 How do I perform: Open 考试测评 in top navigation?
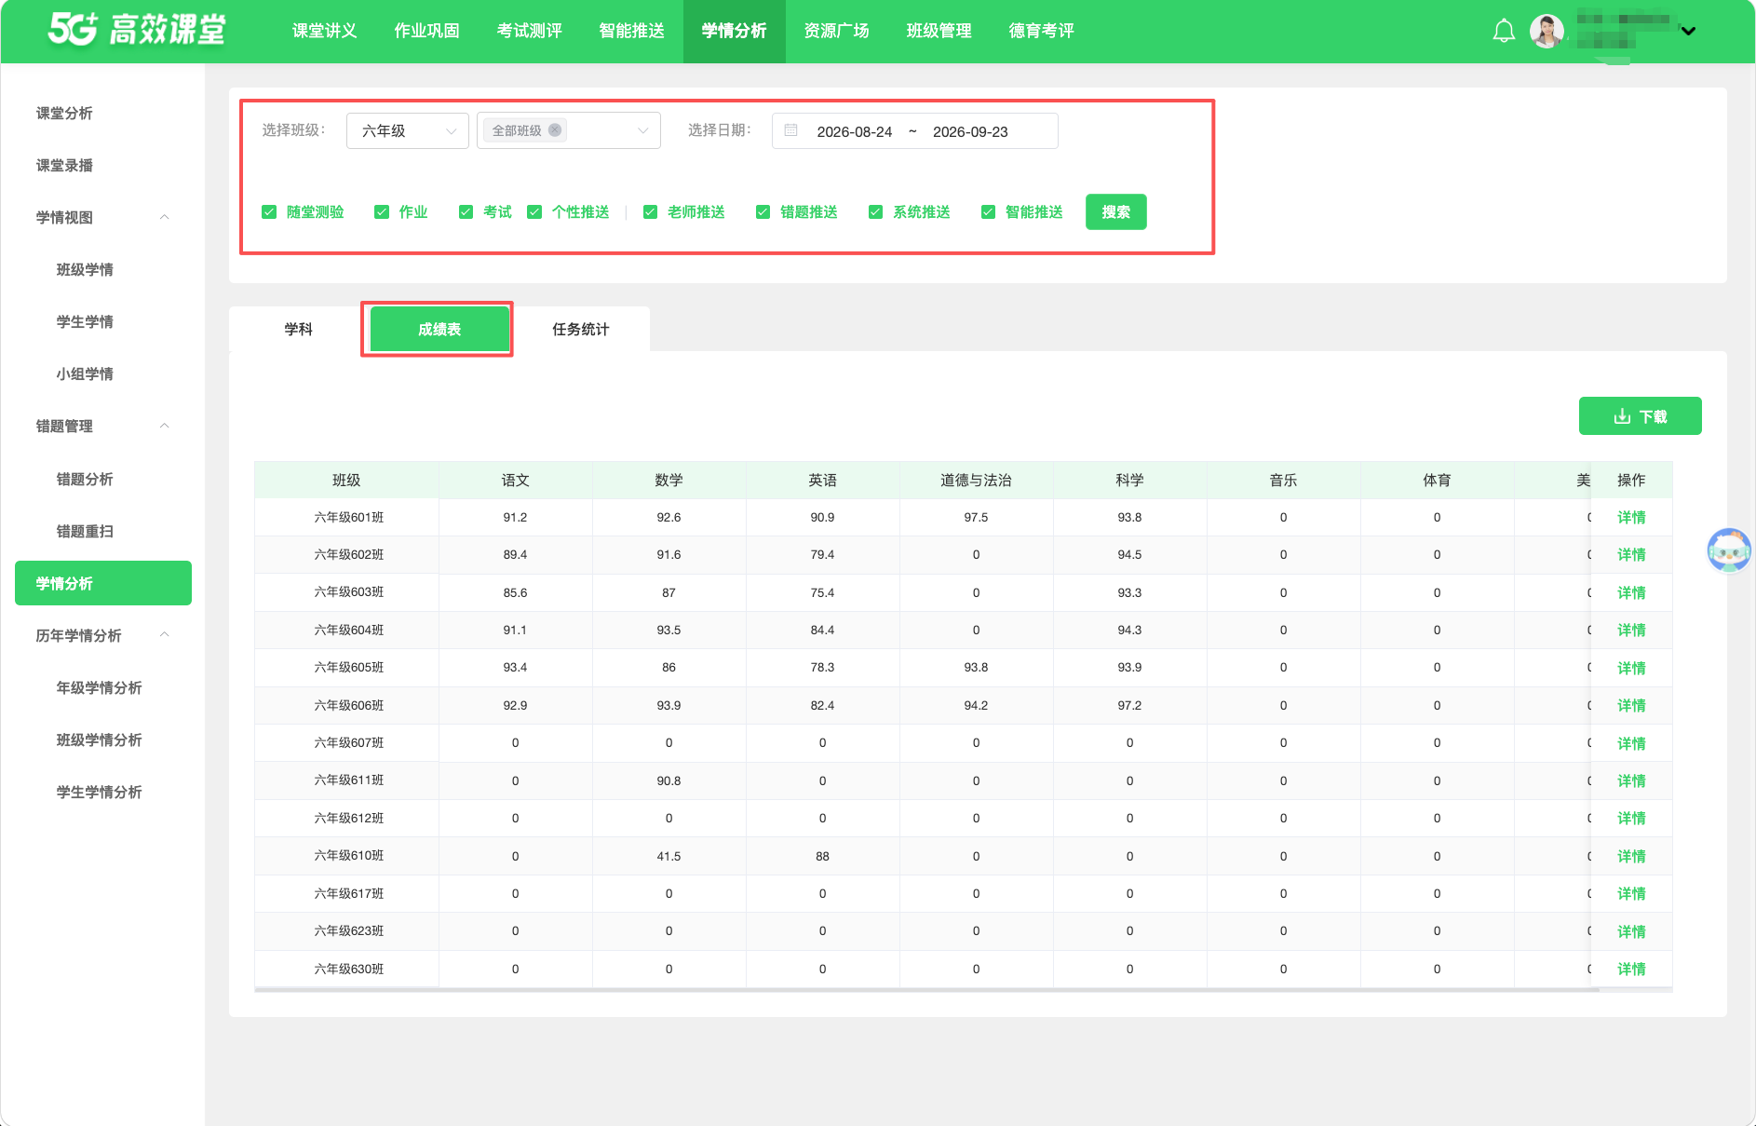tap(529, 31)
